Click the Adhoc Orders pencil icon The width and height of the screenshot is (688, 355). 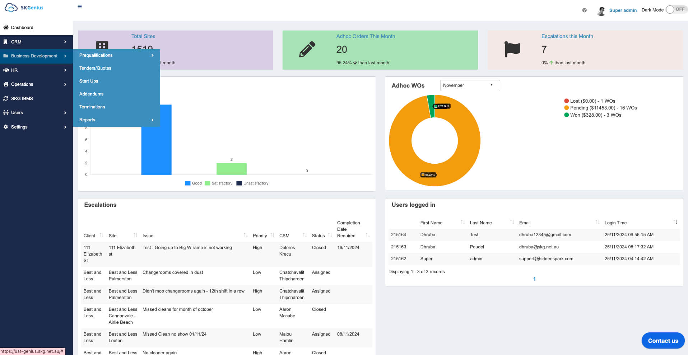(307, 50)
